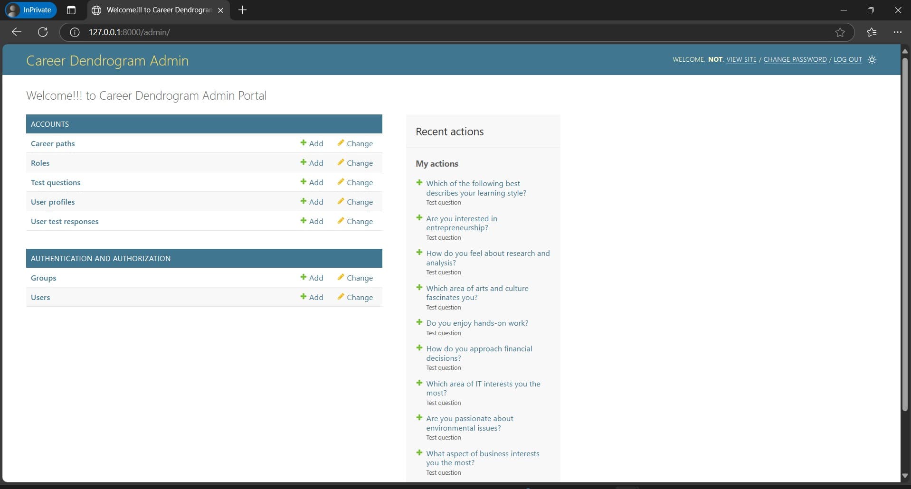911x489 pixels.
Task: Add a new Career path
Action: (312, 143)
